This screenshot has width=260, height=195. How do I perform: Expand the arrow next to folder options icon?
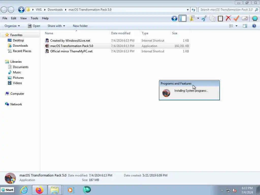198,18
